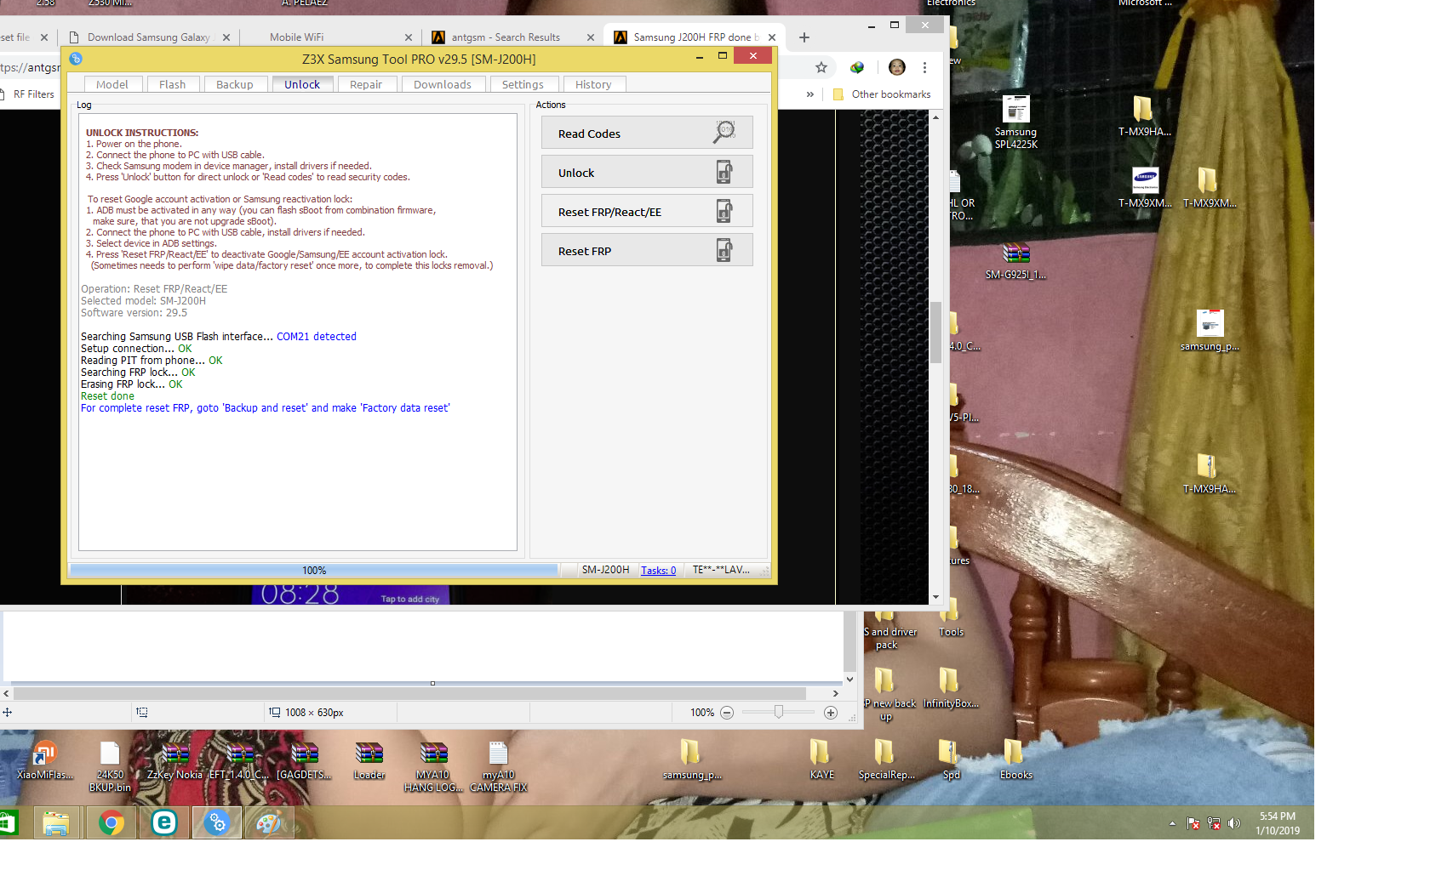Image resolution: width=1430 pixels, height=893 pixels.
Task: Open the Tasks: 0 link
Action: click(658, 570)
